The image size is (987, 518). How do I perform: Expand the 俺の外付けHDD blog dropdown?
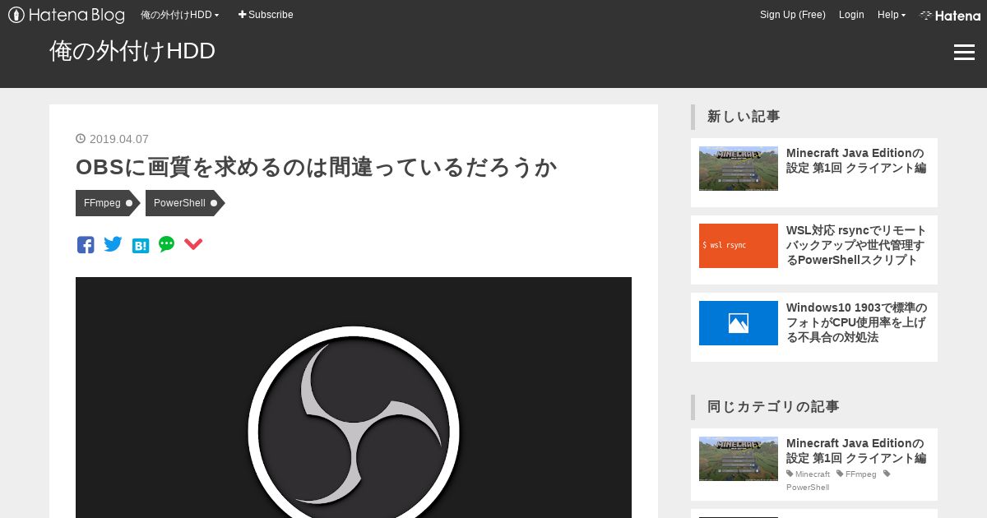click(179, 15)
